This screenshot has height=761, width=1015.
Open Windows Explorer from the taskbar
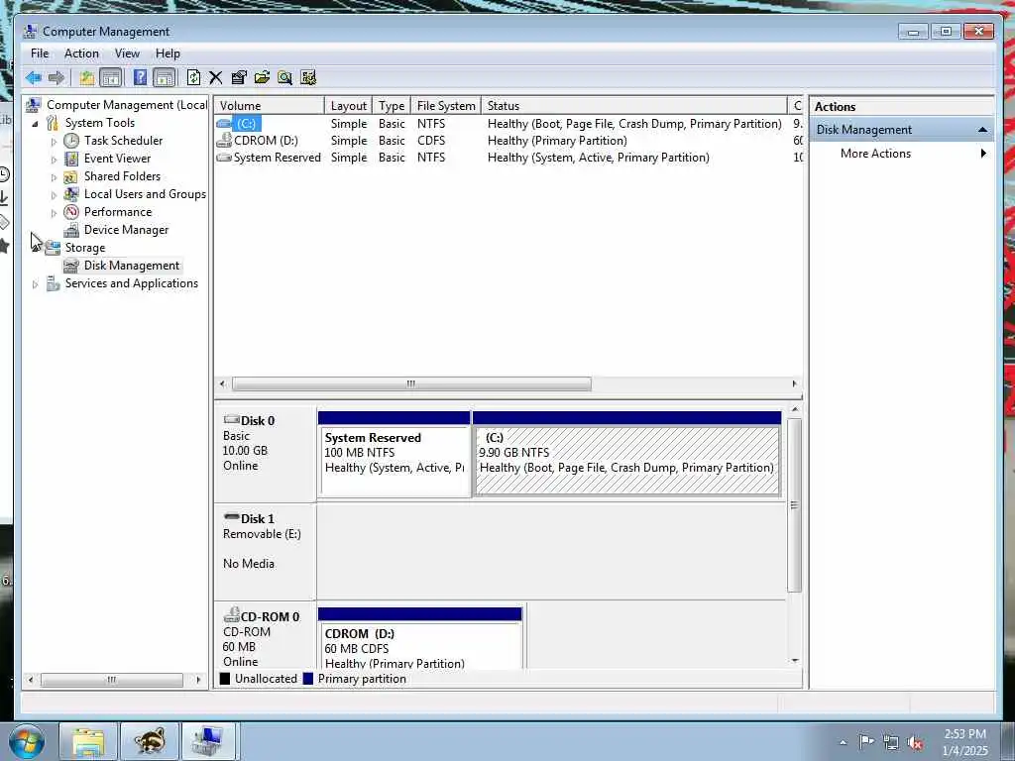click(88, 741)
